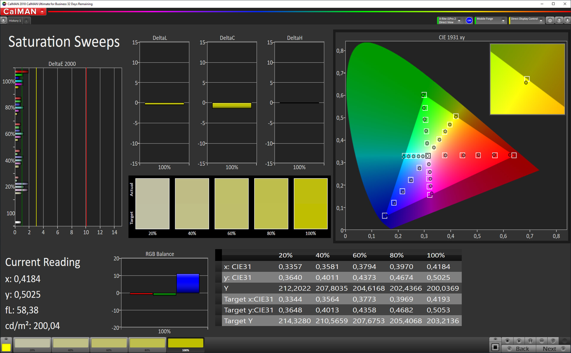Select the 60% saturation swatch in bottom strip

109,344
